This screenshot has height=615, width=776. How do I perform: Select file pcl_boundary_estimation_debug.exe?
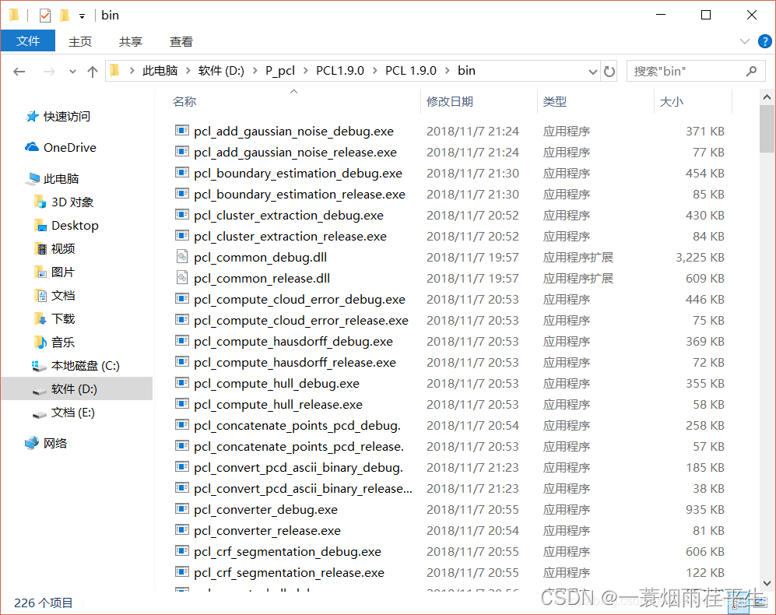click(x=298, y=174)
